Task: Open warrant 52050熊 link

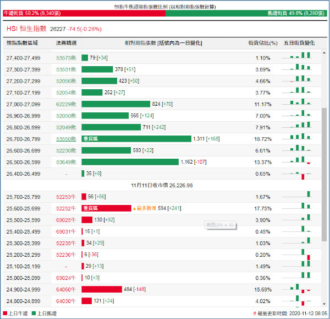Action: pos(66,116)
